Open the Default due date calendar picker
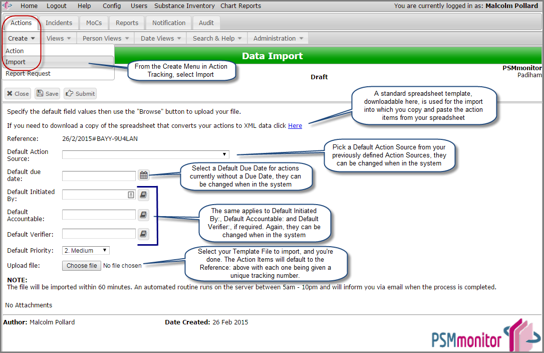This screenshot has width=544, height=353. click(x=144, y=175)
